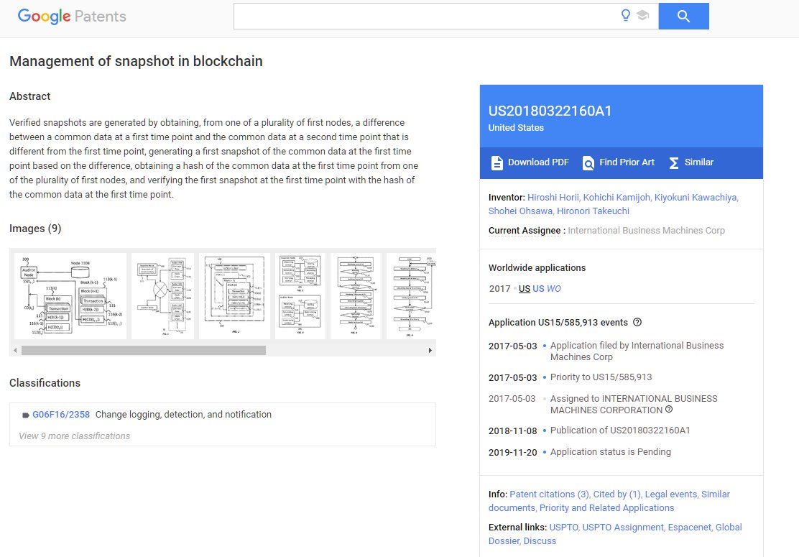
Task: Click the images strip left scroll arrow
Action: point(15,351)
